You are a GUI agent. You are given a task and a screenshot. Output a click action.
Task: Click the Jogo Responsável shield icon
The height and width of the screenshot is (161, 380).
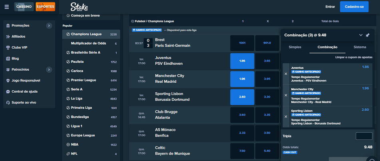[8, 80]
